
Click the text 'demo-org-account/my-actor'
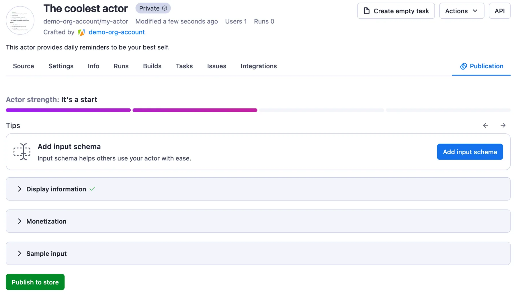(x=86, y=21)
